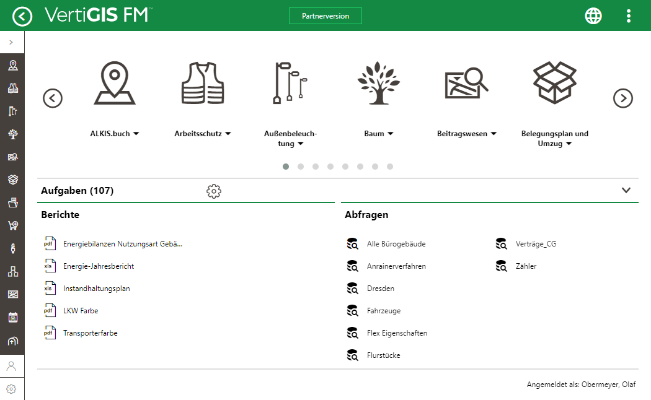The width and height of the screenshot is (651, 400).
Task: Go back using the header back arrow
Action: click(22, 16)
